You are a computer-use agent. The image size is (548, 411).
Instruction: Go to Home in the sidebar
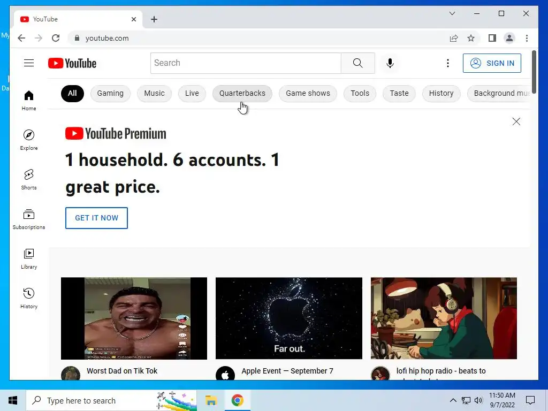click(x=29, y=101)
